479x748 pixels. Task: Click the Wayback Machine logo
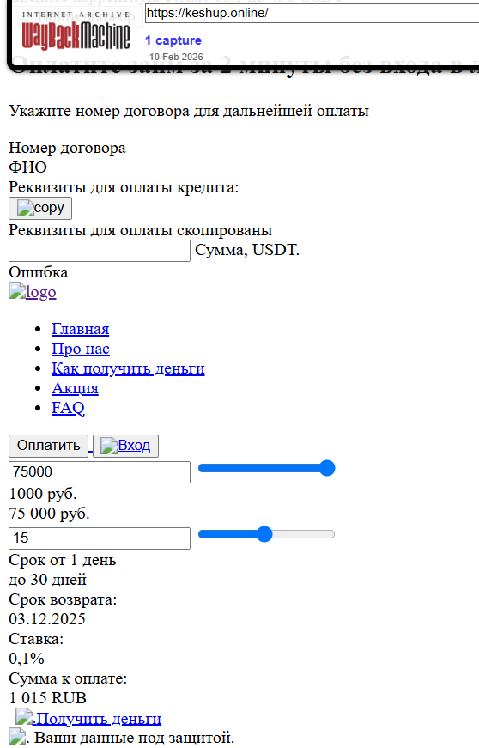click(x=76, y=31)
